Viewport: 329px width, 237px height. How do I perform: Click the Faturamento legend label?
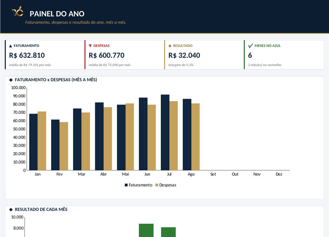click(140, 185)
